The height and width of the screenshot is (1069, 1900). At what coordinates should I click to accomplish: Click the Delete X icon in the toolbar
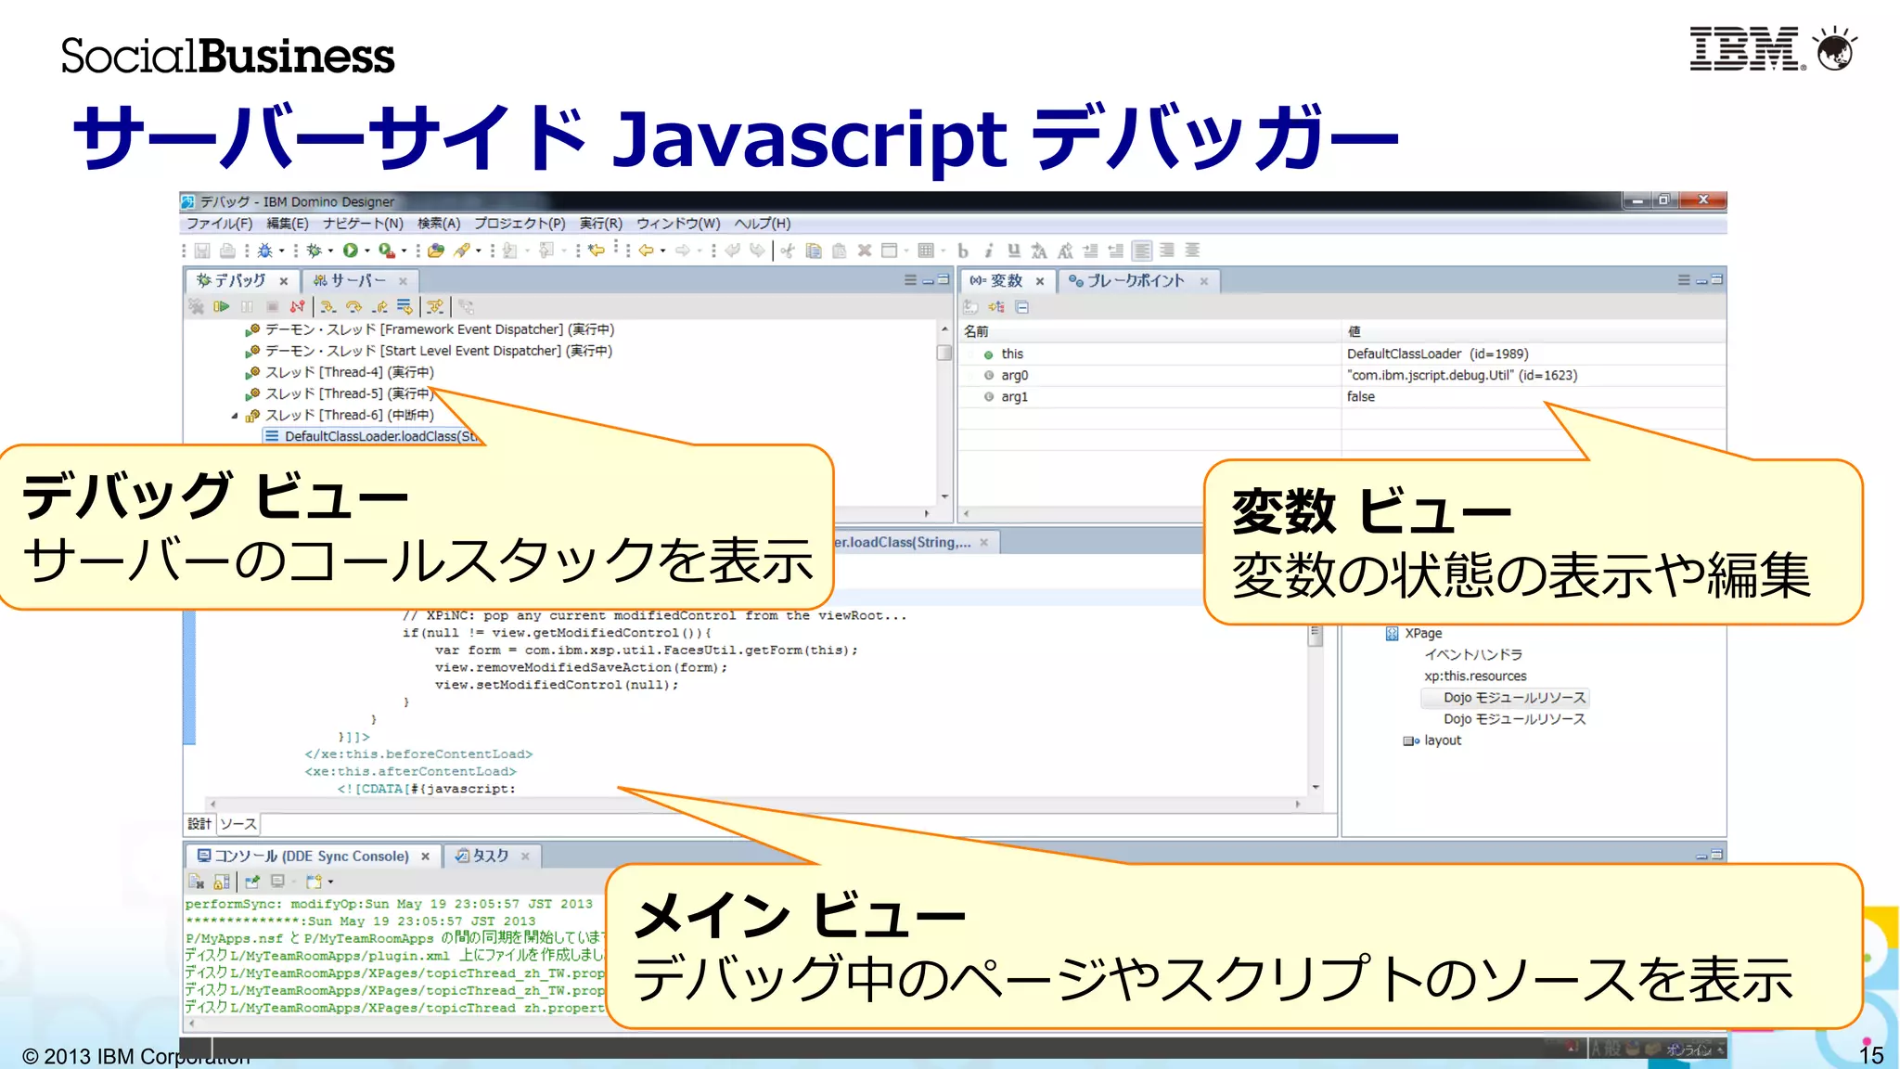pyautogui.click(x=865, y=251)
